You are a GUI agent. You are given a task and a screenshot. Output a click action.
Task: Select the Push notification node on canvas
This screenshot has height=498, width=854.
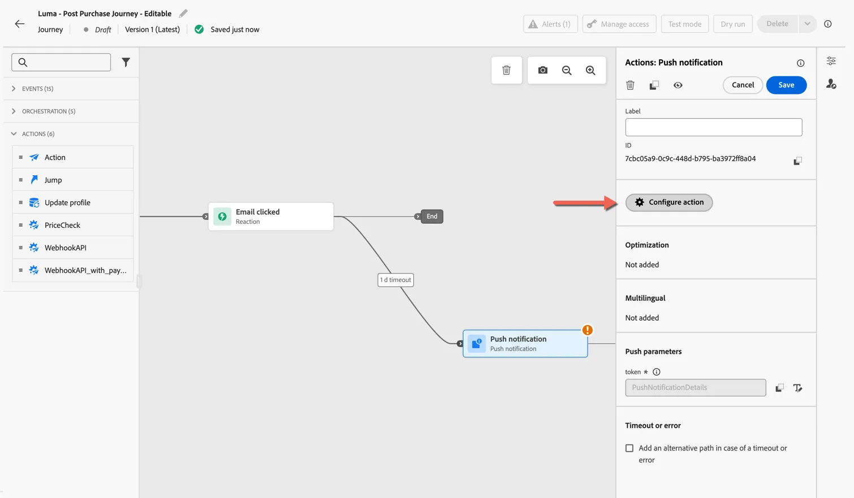click(x=525, y=344)
